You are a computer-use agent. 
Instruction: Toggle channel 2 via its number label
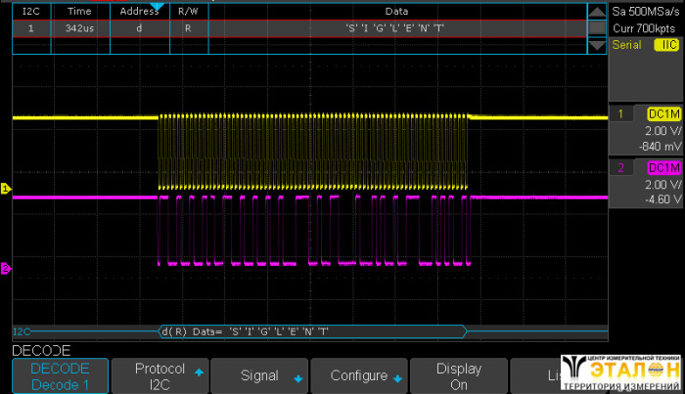[621, 167]
